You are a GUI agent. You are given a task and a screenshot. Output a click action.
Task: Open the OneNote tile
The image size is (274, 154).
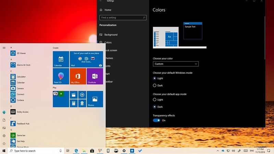coord(95,76)
